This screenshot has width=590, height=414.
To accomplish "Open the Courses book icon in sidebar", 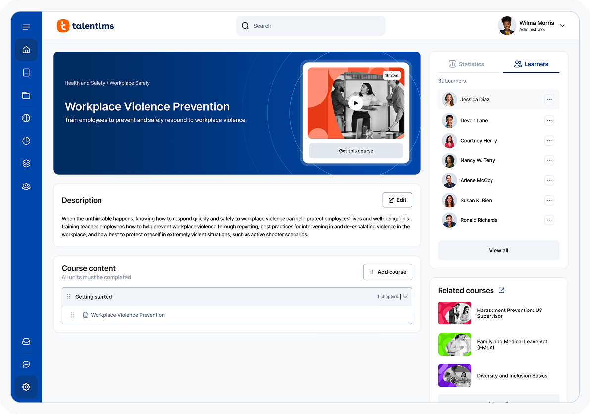I will pyautogui.click(x=26, y=73).
